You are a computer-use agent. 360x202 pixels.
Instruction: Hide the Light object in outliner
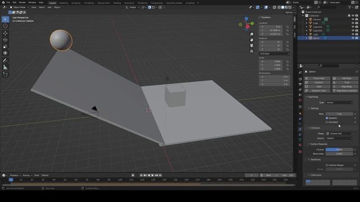point(353,34)
